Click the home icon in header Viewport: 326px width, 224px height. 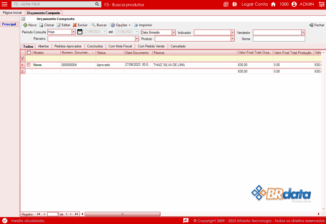click(273, 4)
